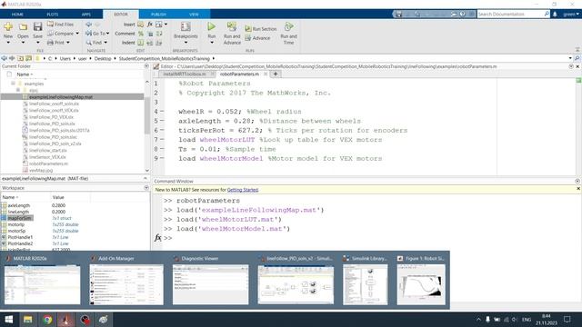Click the Run and Time icon

coord(289,26)
